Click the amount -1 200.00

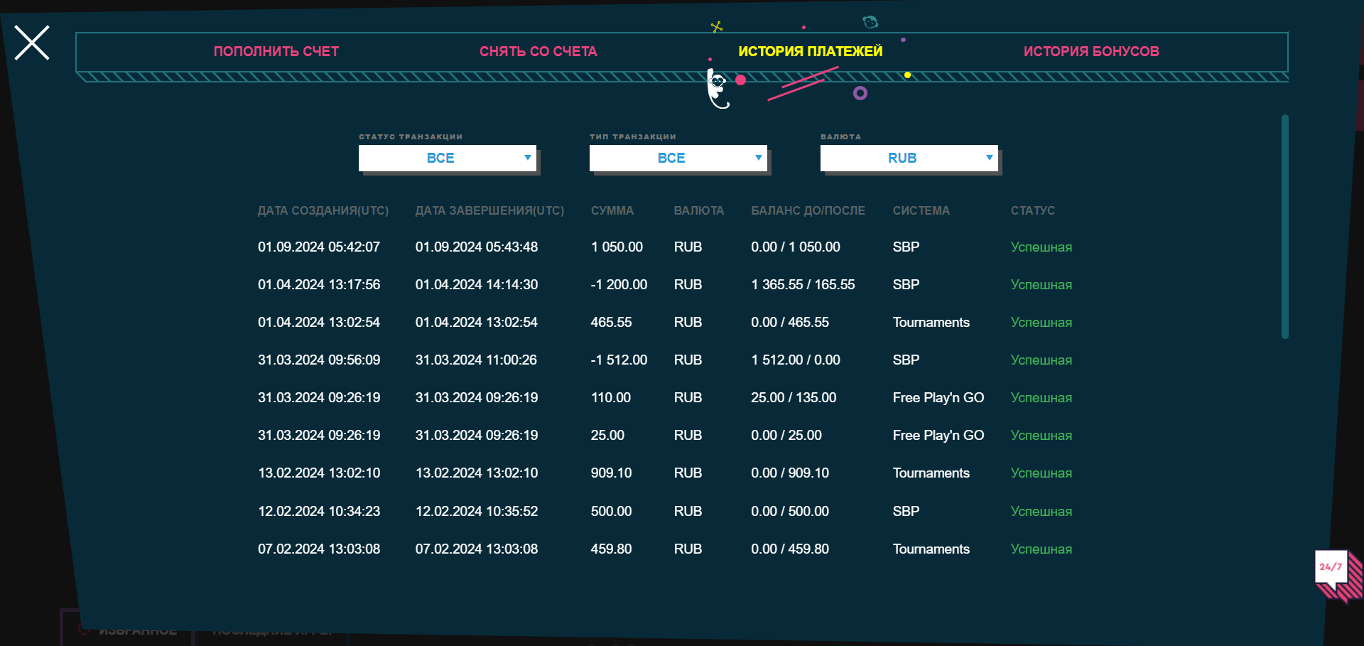pos(619,284)
